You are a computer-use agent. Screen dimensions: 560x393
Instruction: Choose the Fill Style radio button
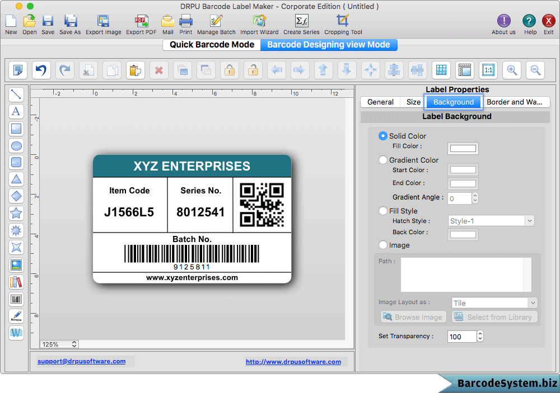click(382, 211)
